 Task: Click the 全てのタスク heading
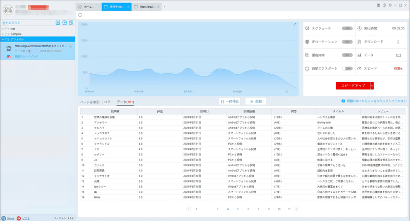pyautogui.click(x=11, y=23)
